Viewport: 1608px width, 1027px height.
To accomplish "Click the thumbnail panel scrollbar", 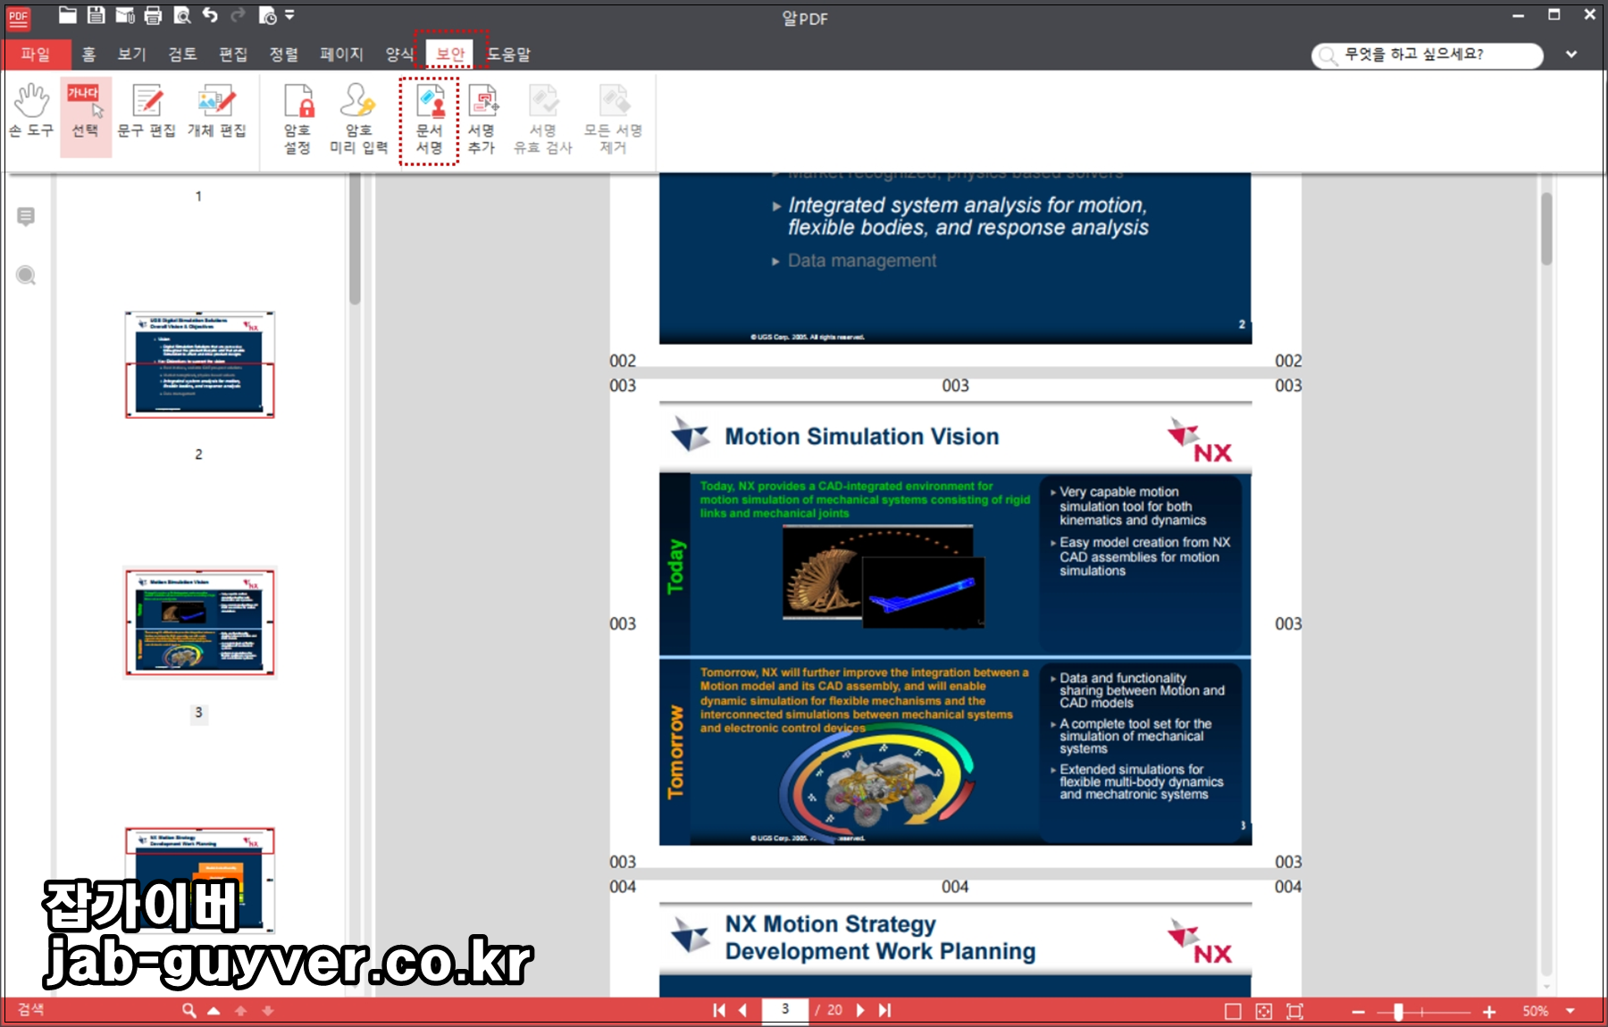I will tap(355, 240).
